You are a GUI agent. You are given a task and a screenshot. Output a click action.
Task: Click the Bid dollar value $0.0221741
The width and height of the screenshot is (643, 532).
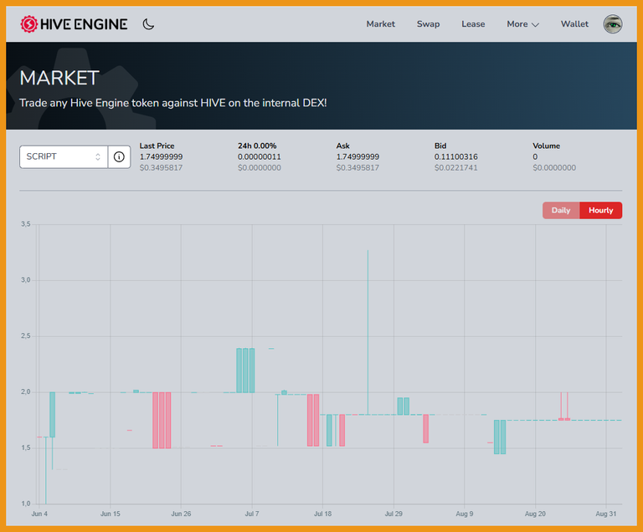(x=456, y=167)
